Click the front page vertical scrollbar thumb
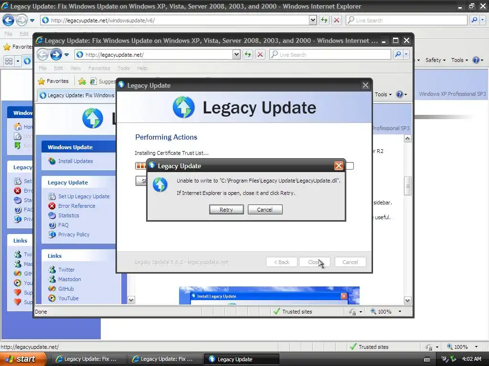Screen dimensions: 489x366 [408, 186]
